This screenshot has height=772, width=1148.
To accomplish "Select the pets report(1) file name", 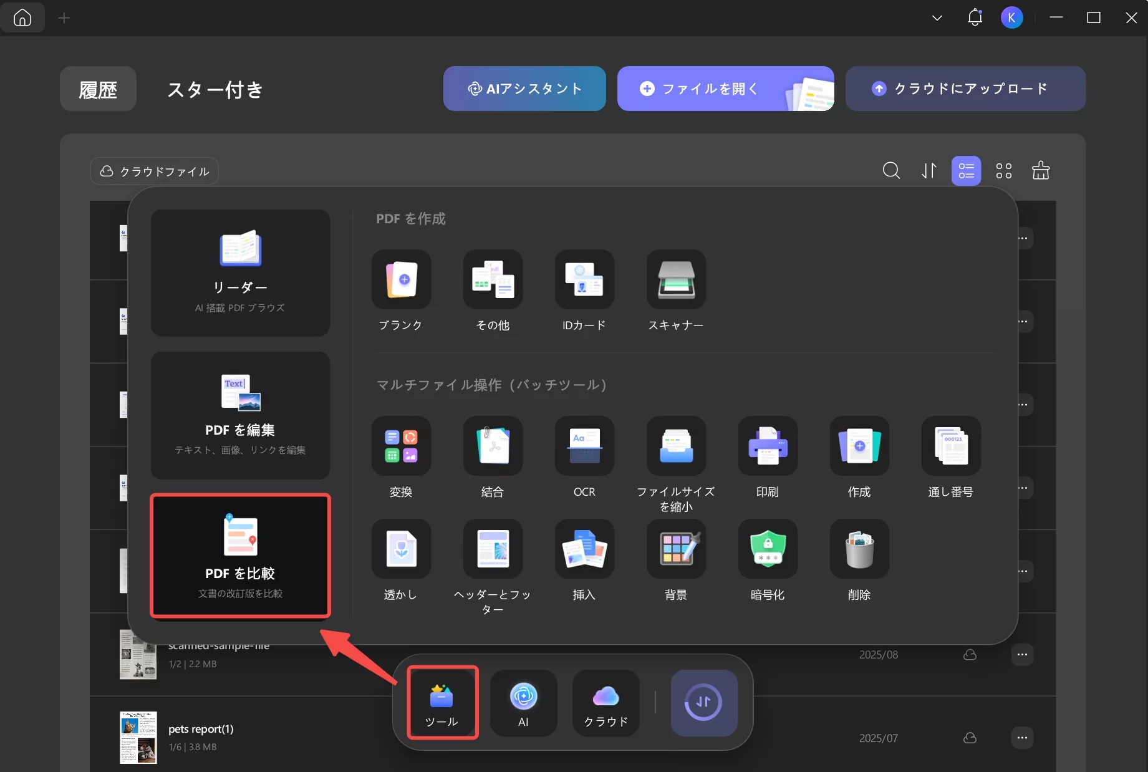I will [201, 729].
